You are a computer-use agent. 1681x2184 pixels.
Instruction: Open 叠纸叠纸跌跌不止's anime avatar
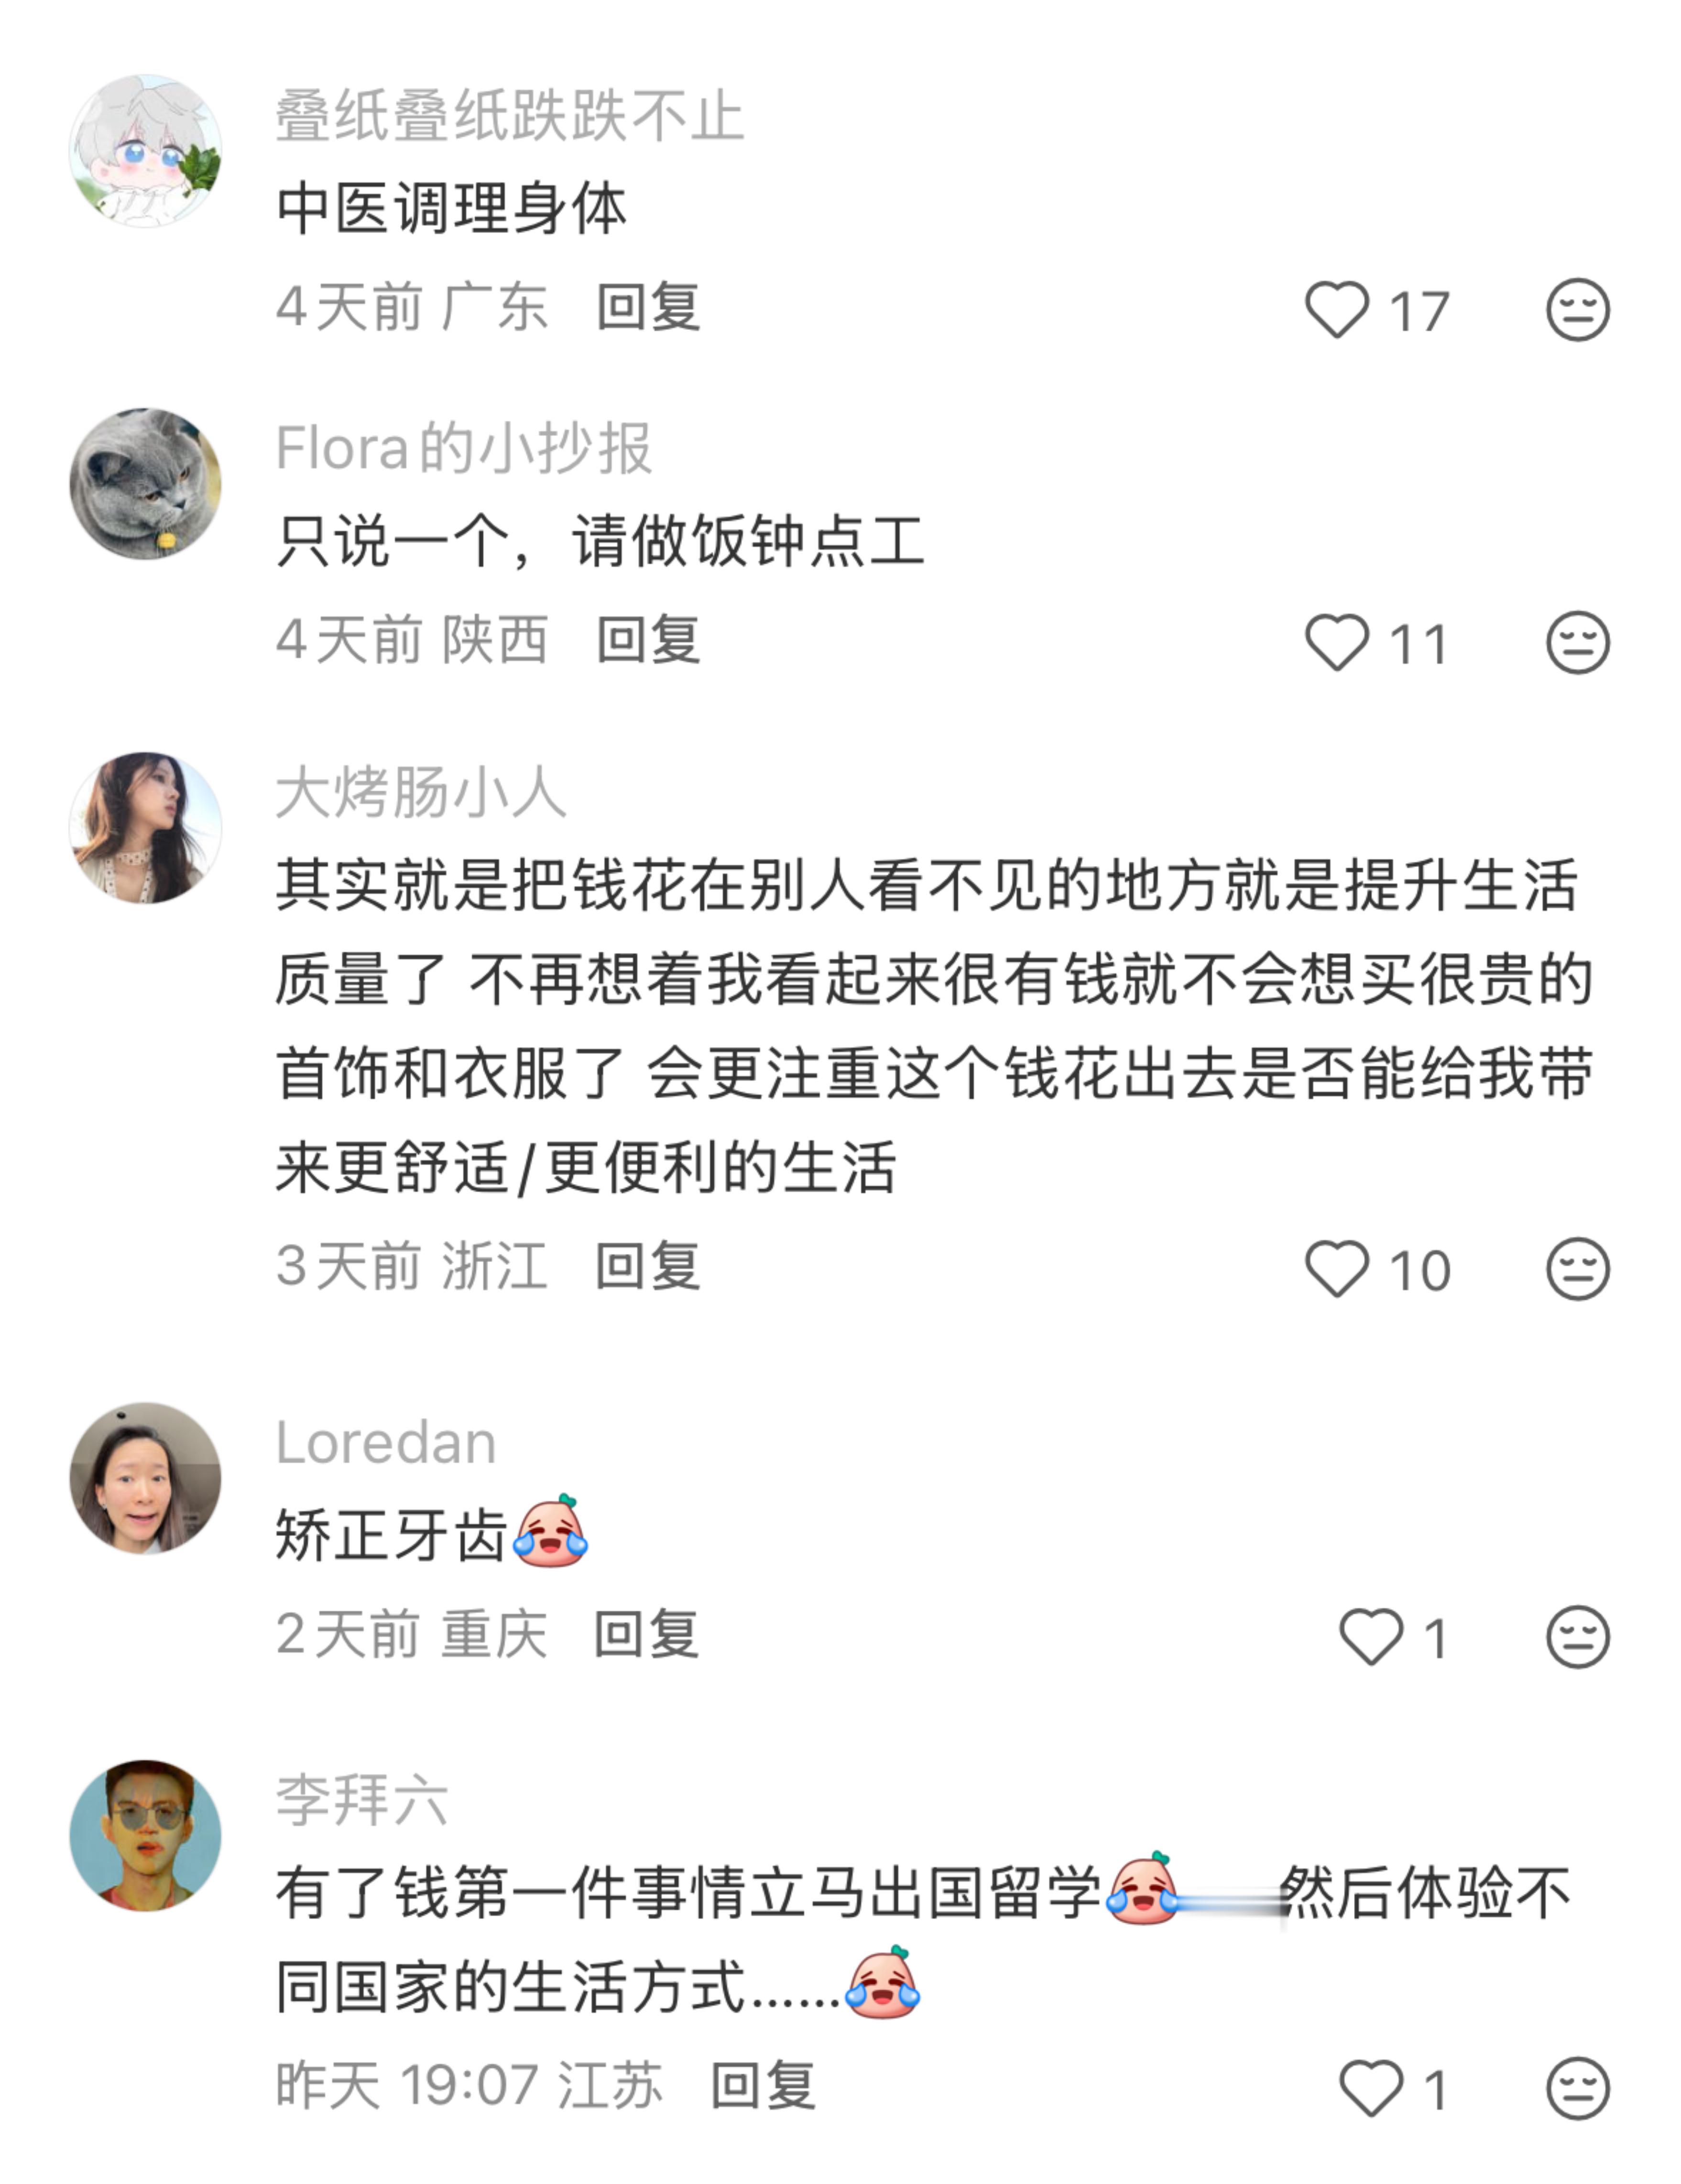(145, 151)
